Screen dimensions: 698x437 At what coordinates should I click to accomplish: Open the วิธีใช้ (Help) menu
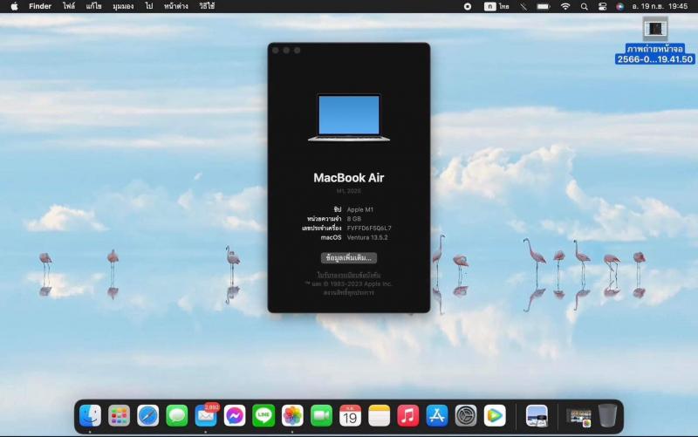pos(207,6)
